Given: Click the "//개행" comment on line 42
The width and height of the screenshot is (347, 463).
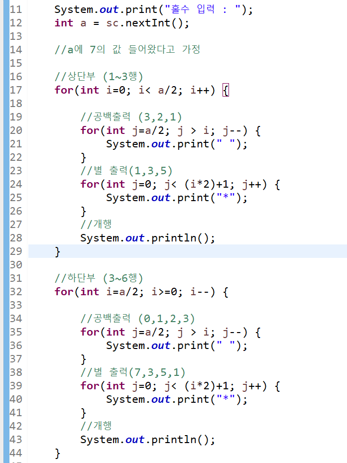Looking at the screenshot, I should point(96,426).
